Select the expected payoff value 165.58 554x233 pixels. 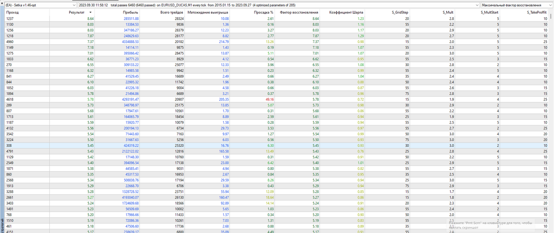224,151
